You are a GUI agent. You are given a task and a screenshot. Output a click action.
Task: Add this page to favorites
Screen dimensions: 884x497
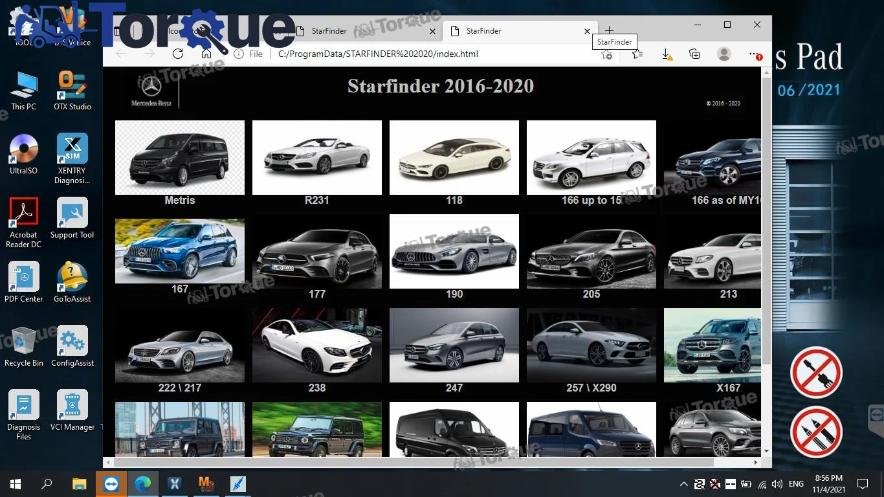[606, 54]
